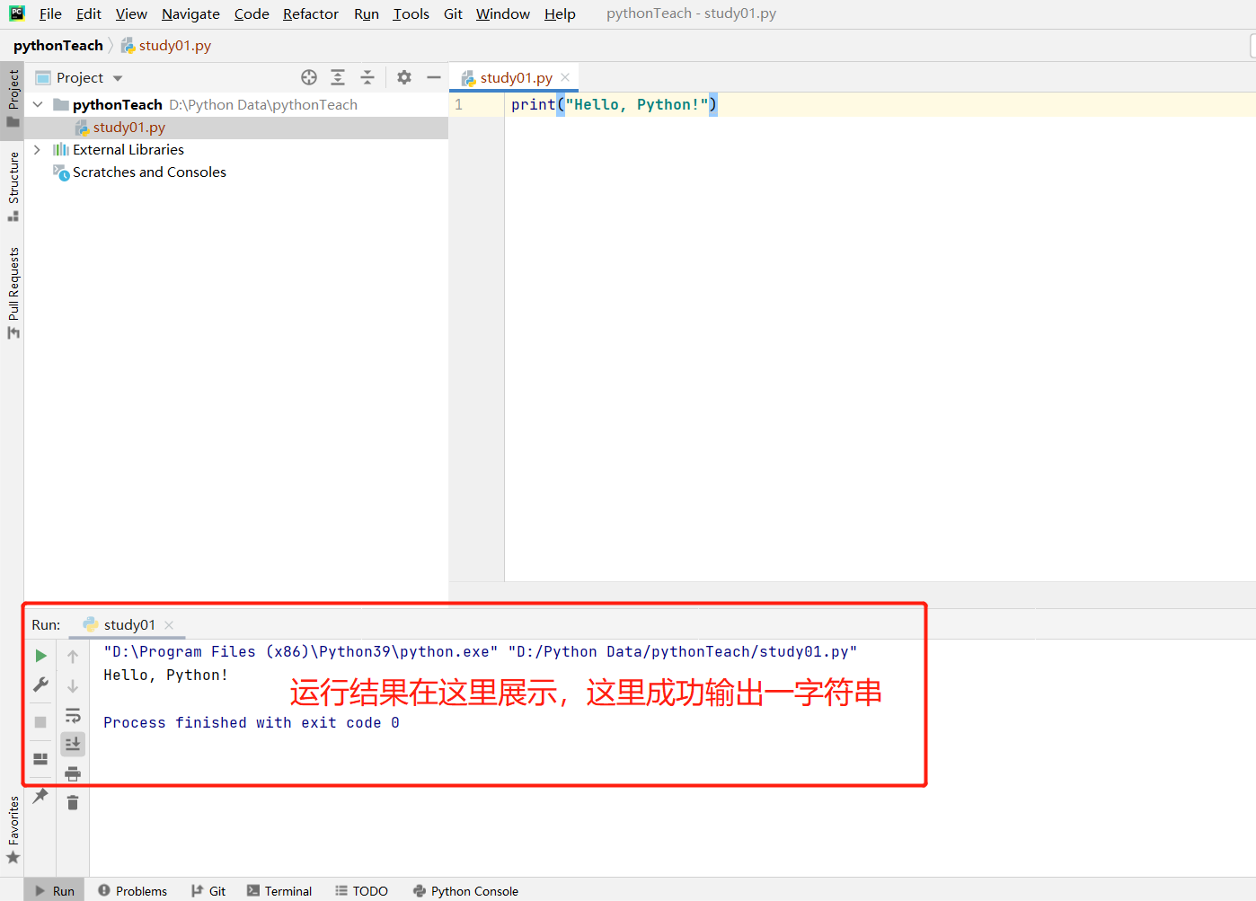Image resolution: width=1256 pixels, height=901 pixels.
Task: Toggle Scroll to End in Run console
Action: point(73,744)
